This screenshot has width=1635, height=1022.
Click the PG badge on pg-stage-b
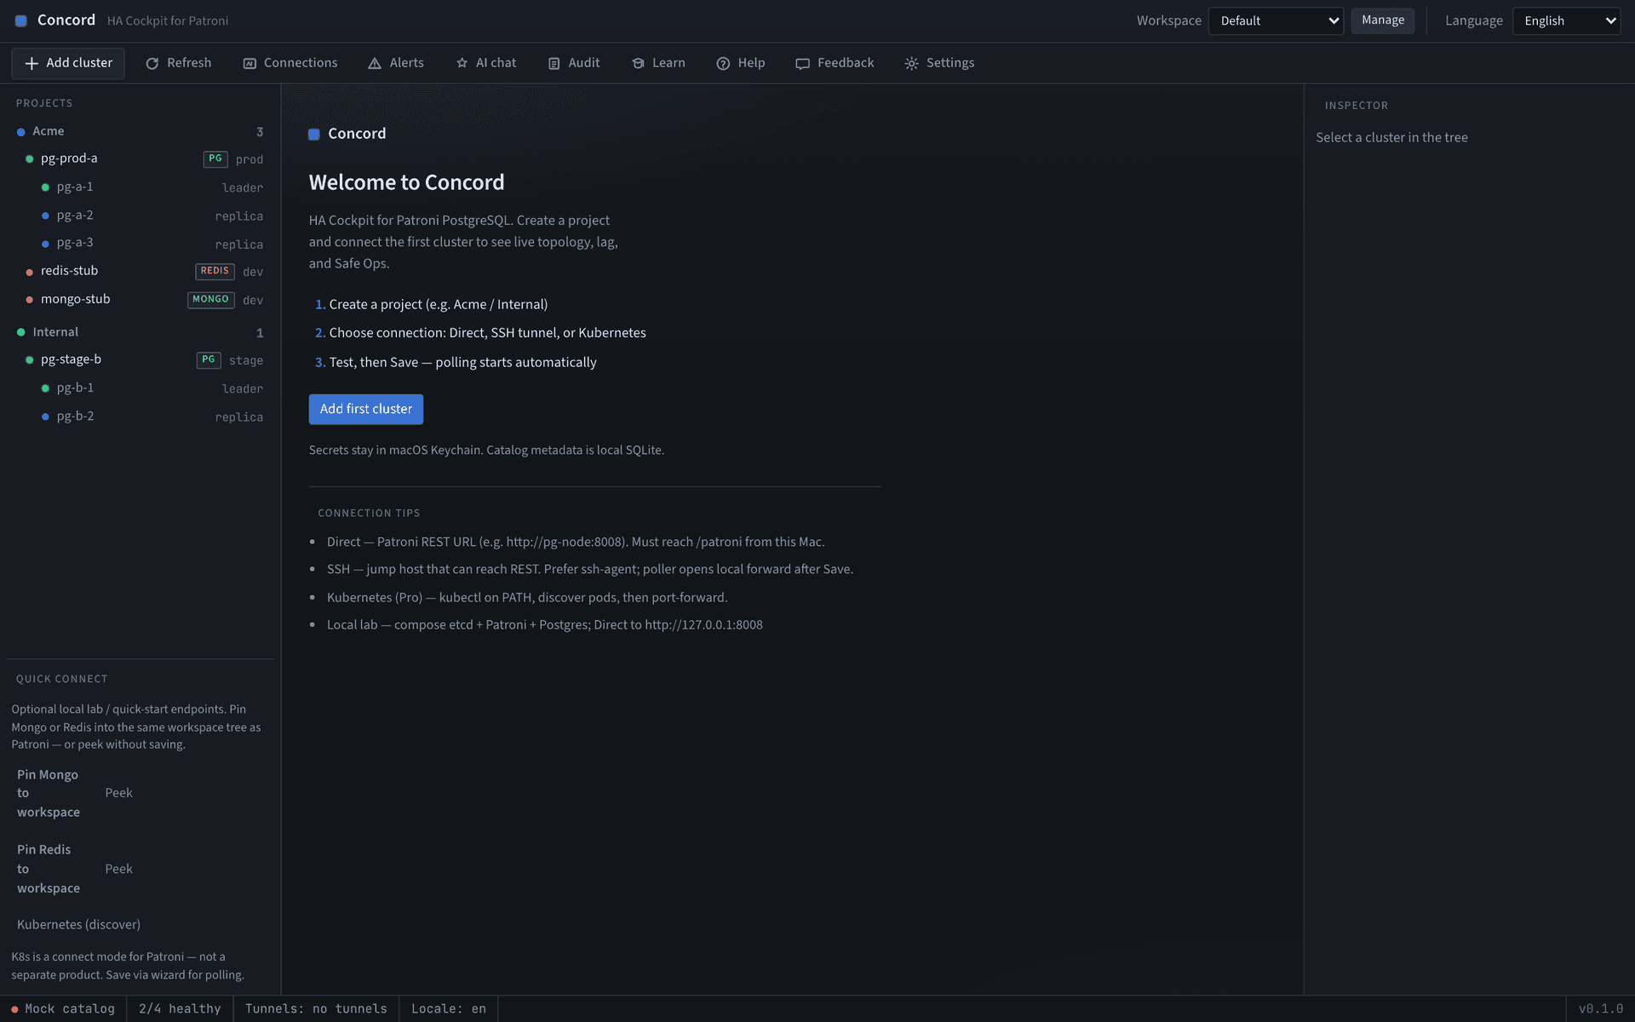209,360
